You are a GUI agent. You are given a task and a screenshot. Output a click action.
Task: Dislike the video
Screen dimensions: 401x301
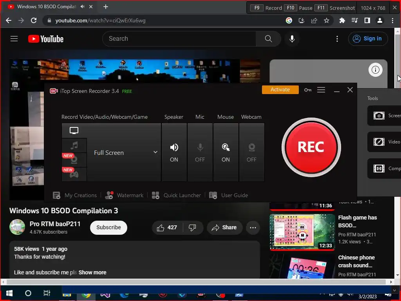point(193,228)
